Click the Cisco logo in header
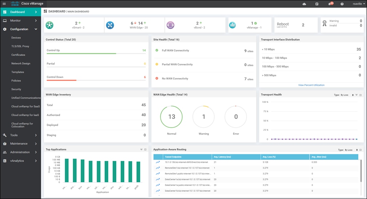 15,4
